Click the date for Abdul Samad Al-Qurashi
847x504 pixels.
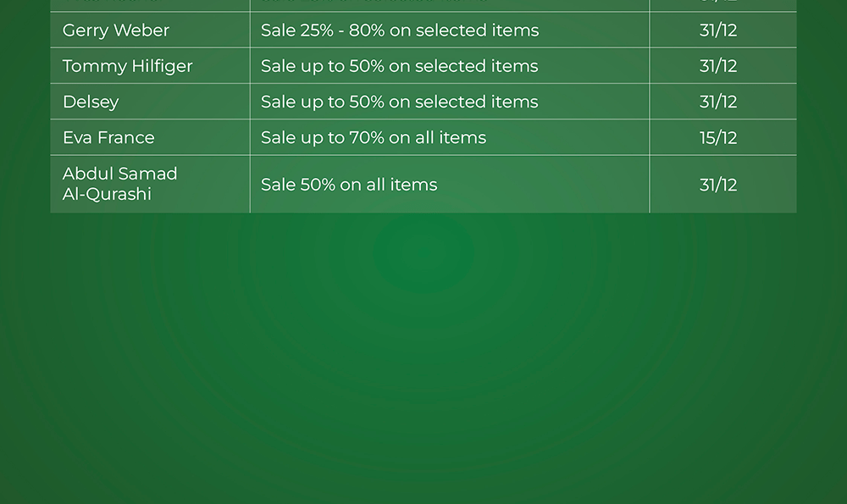click(x=718, y=185)
